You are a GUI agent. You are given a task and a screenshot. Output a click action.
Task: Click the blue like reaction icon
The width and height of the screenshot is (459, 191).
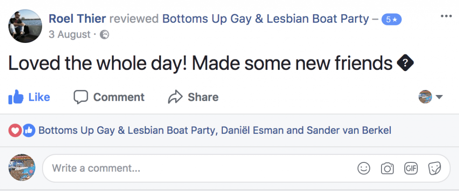click(x=29, y=131)
